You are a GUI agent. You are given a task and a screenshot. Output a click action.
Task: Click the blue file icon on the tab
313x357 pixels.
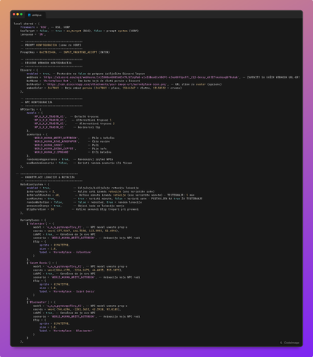pyautogui.click(x=29, y=15)
